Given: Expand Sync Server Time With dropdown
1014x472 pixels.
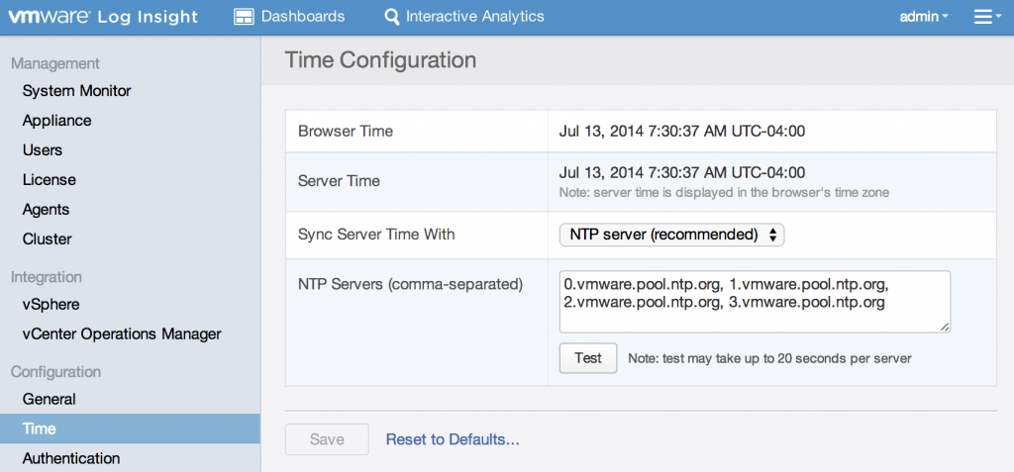Looking at the screenshot, I should [672, 235].
